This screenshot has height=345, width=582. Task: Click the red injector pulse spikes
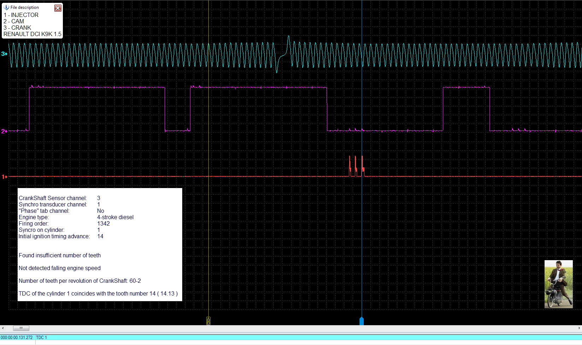(356, 167)
